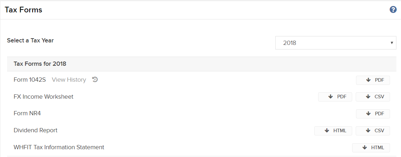Select the Form 1042S row label

click(x=30, y=80)
